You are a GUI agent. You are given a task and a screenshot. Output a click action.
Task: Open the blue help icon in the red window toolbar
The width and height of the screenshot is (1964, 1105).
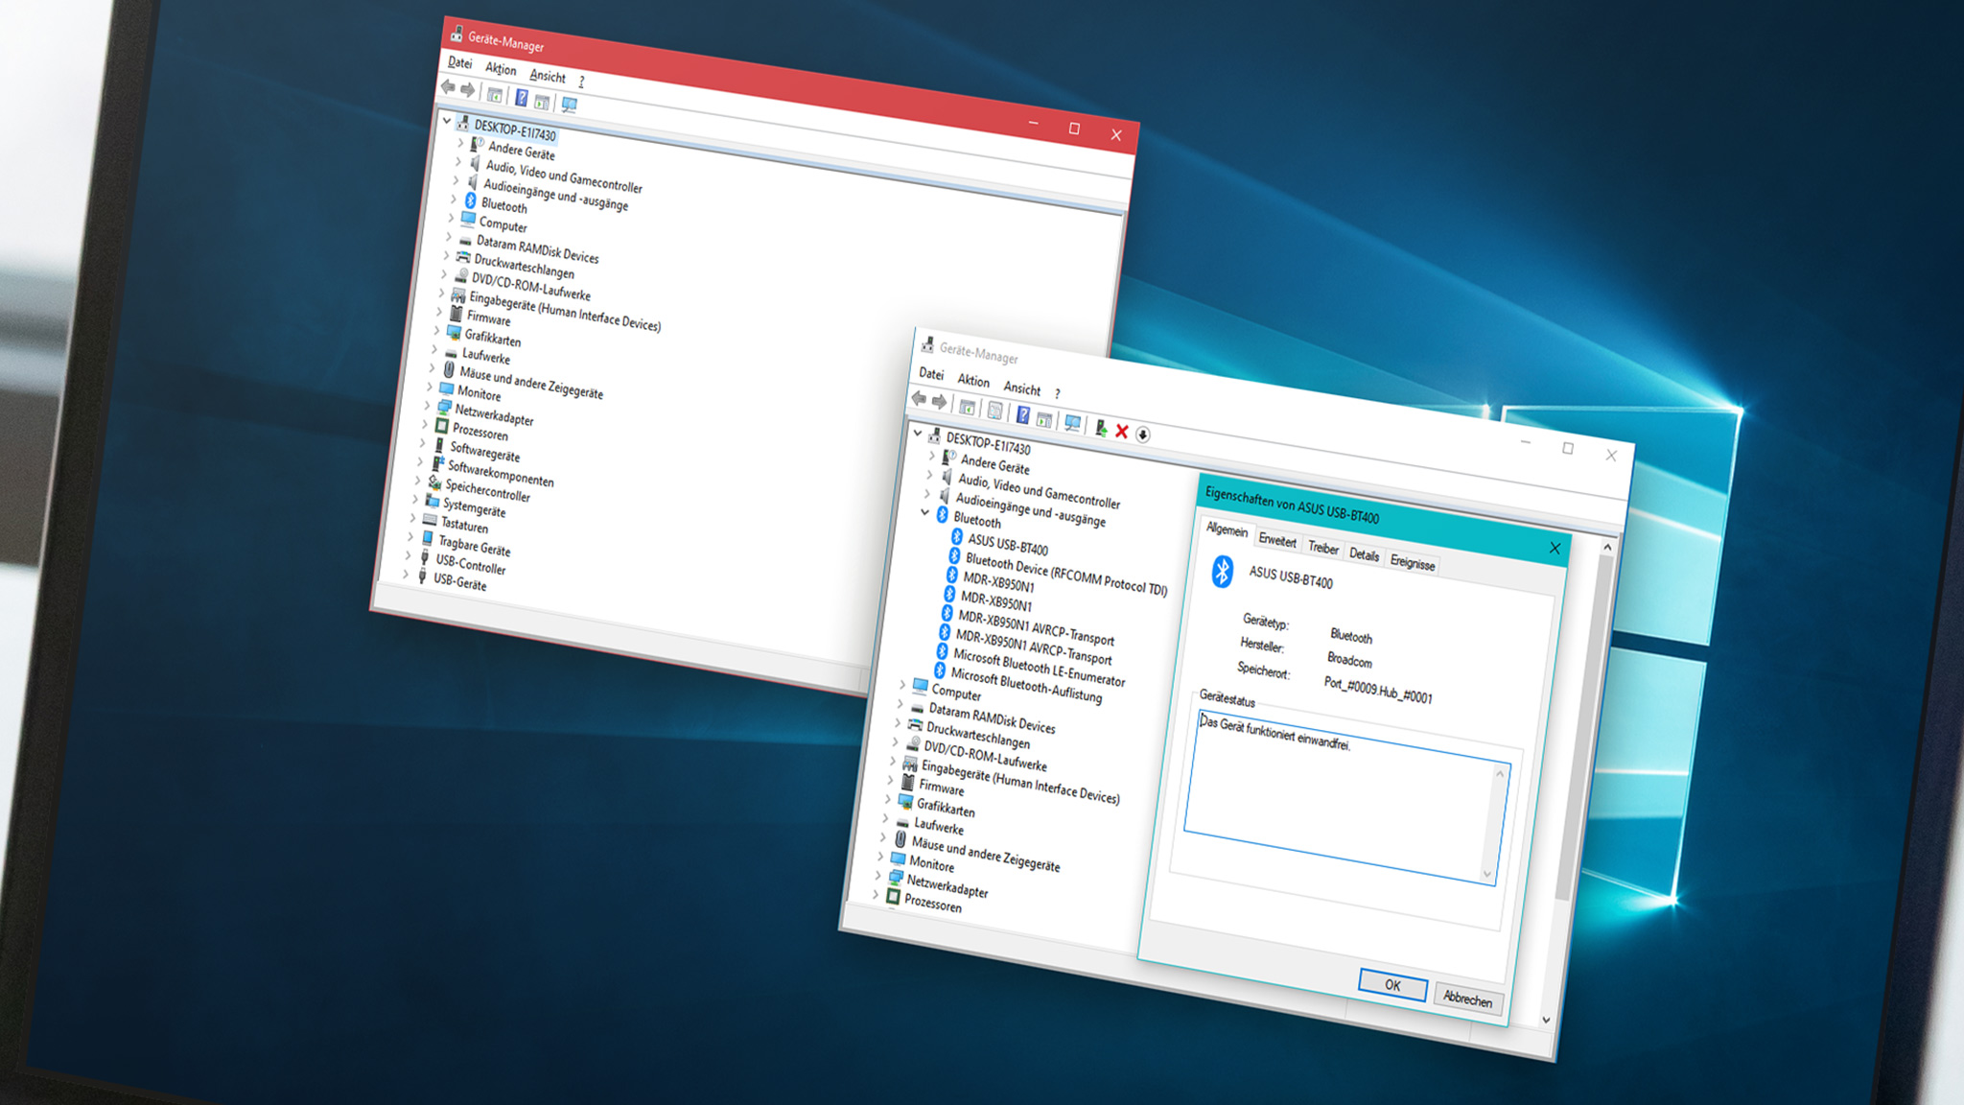(521, 98)
